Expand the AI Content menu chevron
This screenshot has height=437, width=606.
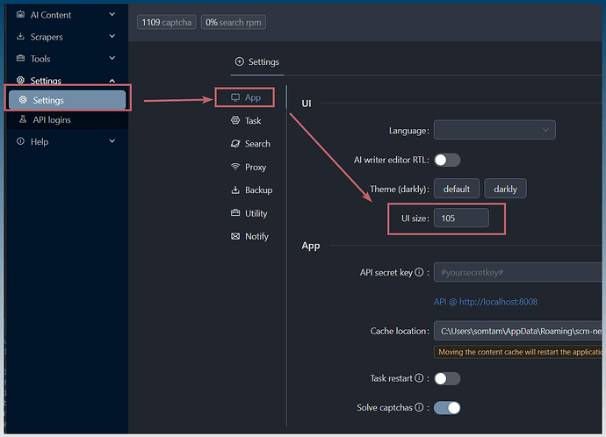(x=112, y=14)
